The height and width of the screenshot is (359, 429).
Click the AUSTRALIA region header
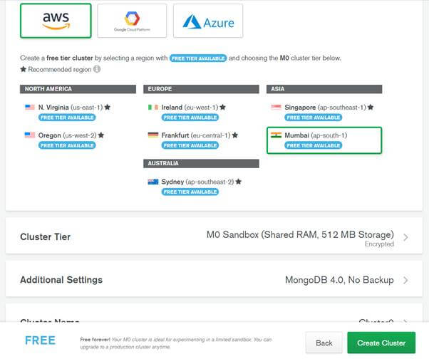click(201, 164)
